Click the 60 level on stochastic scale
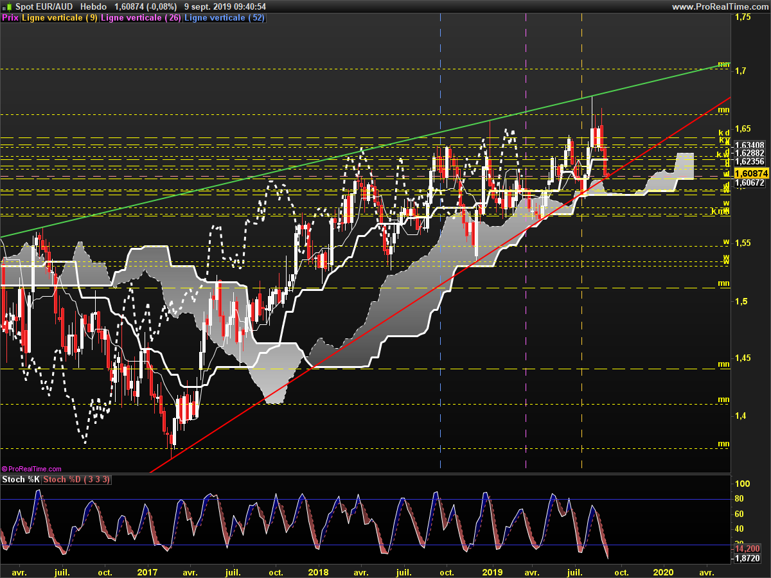 [x=740, y=514]
